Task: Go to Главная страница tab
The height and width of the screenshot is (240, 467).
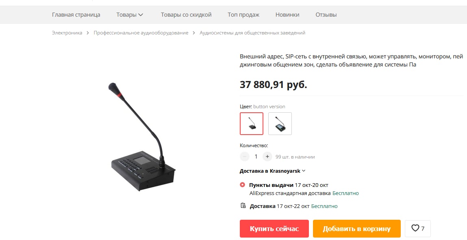Action: tap(76, 15)
